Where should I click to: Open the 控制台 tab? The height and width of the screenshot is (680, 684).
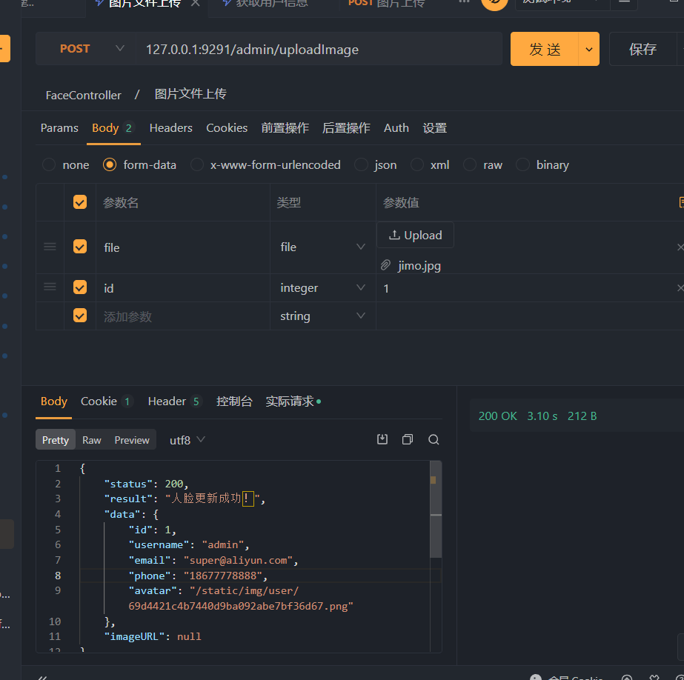coord(234,401)
